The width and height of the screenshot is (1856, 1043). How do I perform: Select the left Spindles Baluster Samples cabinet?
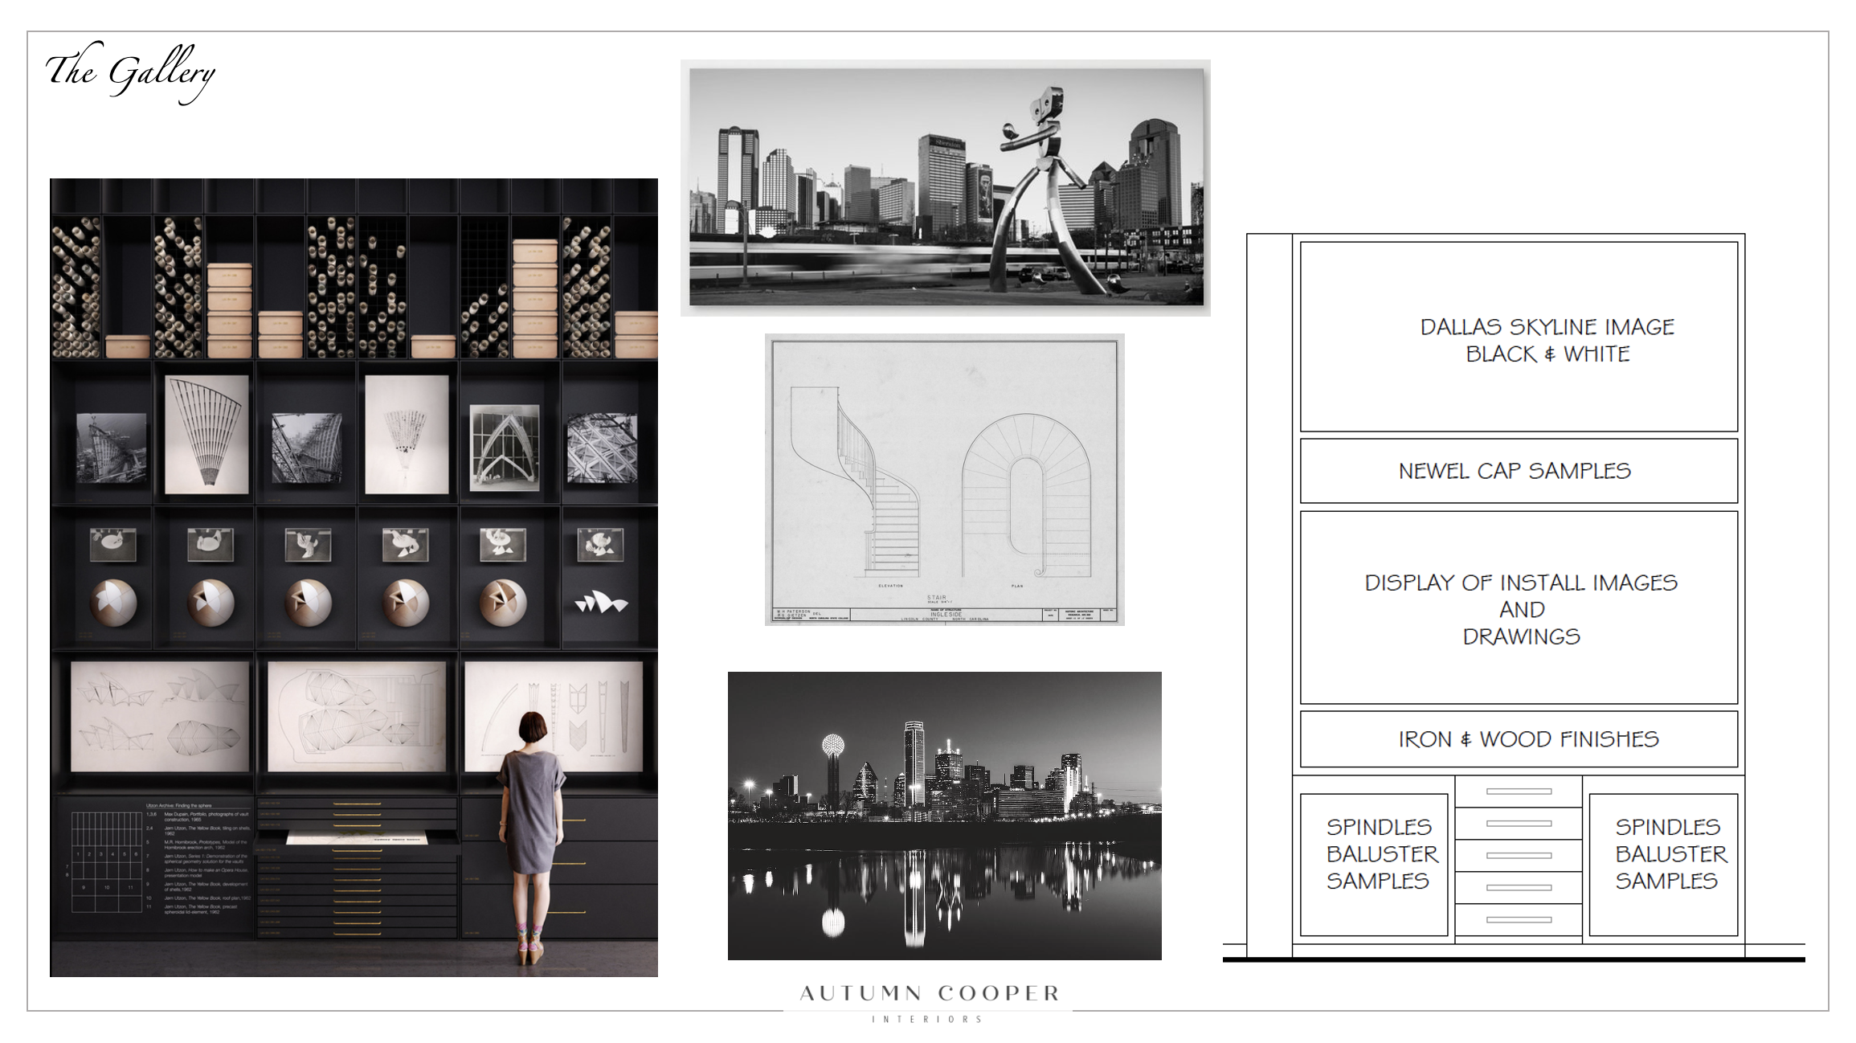(1374, 865)
